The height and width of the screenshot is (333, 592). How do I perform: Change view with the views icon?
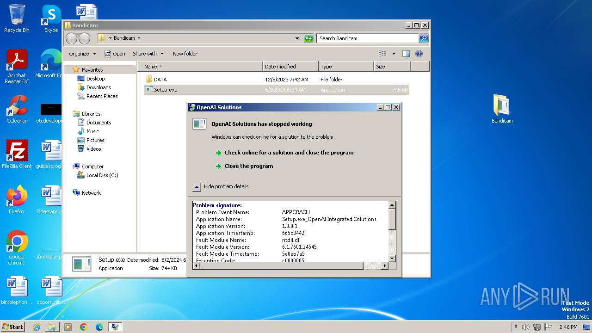[x=382, y=54]
